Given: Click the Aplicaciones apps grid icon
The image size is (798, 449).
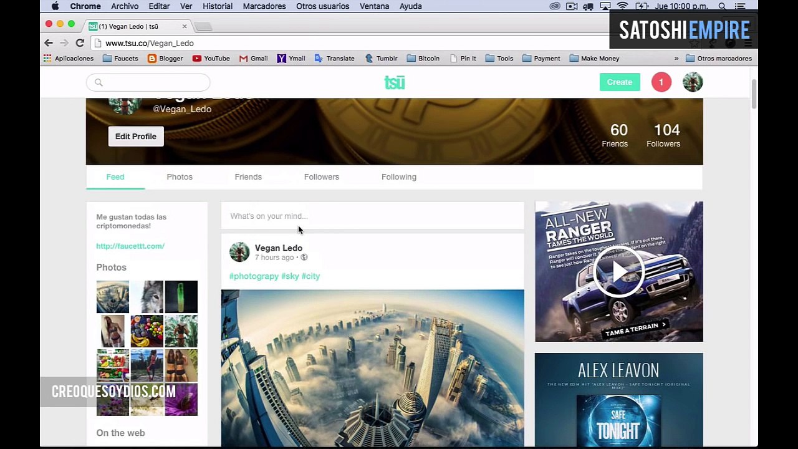Looking at the screenshot, I should (x=47, y=58).
